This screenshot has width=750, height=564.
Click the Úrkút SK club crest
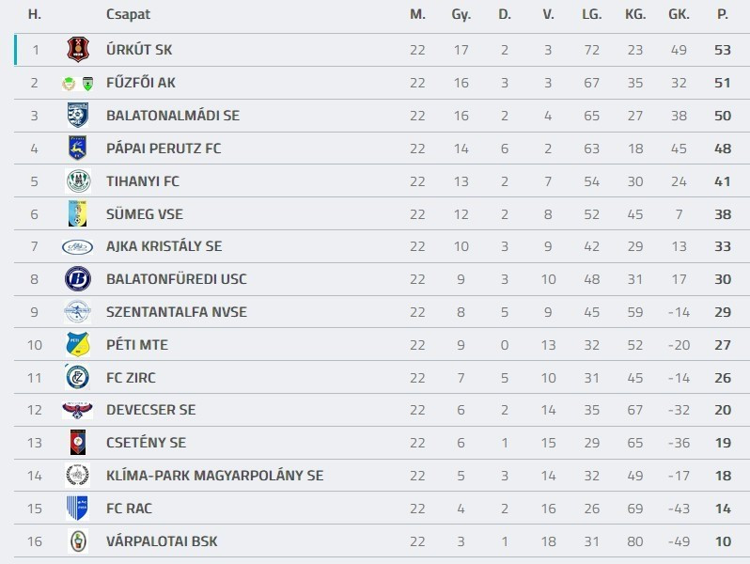pos(77,50)
